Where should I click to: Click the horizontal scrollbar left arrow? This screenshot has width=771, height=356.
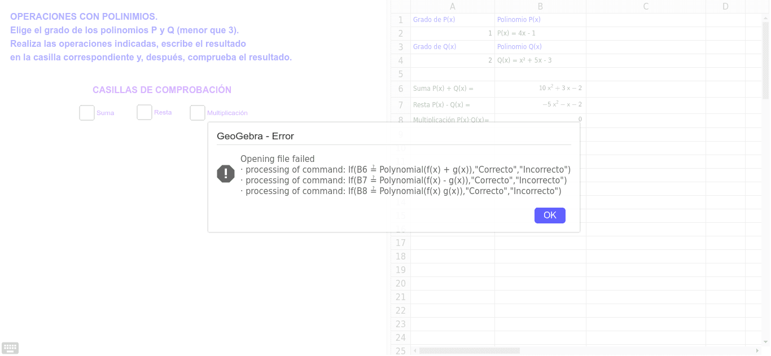point(415,350)
